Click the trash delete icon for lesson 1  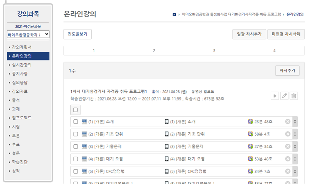(x=294, y=96)
